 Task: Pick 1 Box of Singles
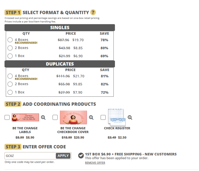[10, 56]
